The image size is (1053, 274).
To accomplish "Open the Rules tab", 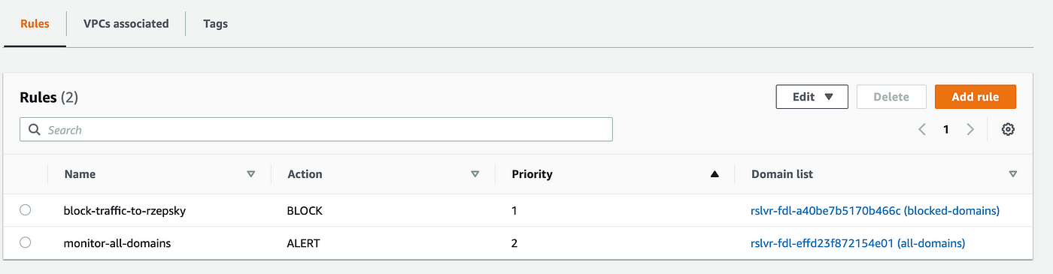I will pyautogui.click(x=35, y=23).
